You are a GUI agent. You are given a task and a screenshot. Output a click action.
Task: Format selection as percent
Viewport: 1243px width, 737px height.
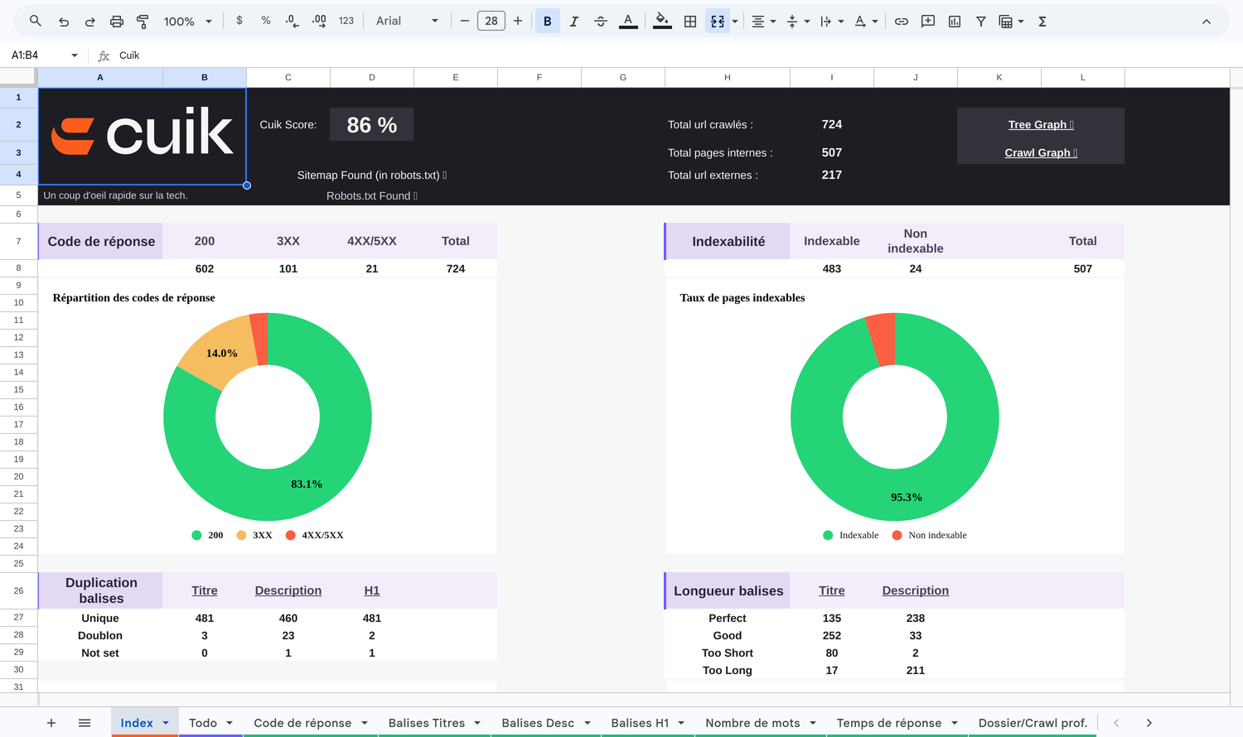(x=266, y=21)
